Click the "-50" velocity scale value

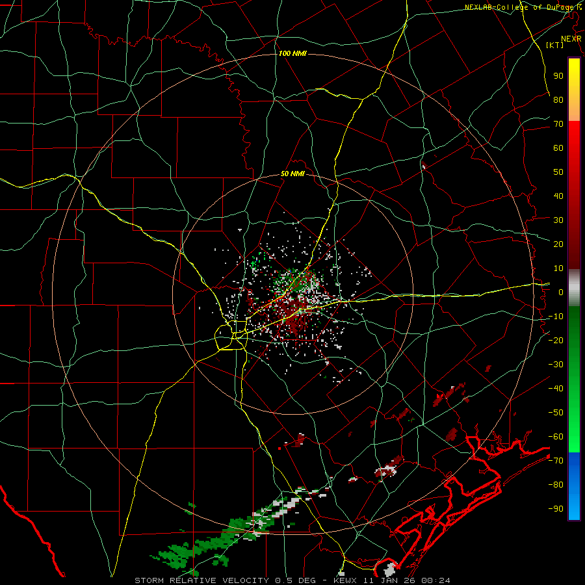tap(556, 412)
